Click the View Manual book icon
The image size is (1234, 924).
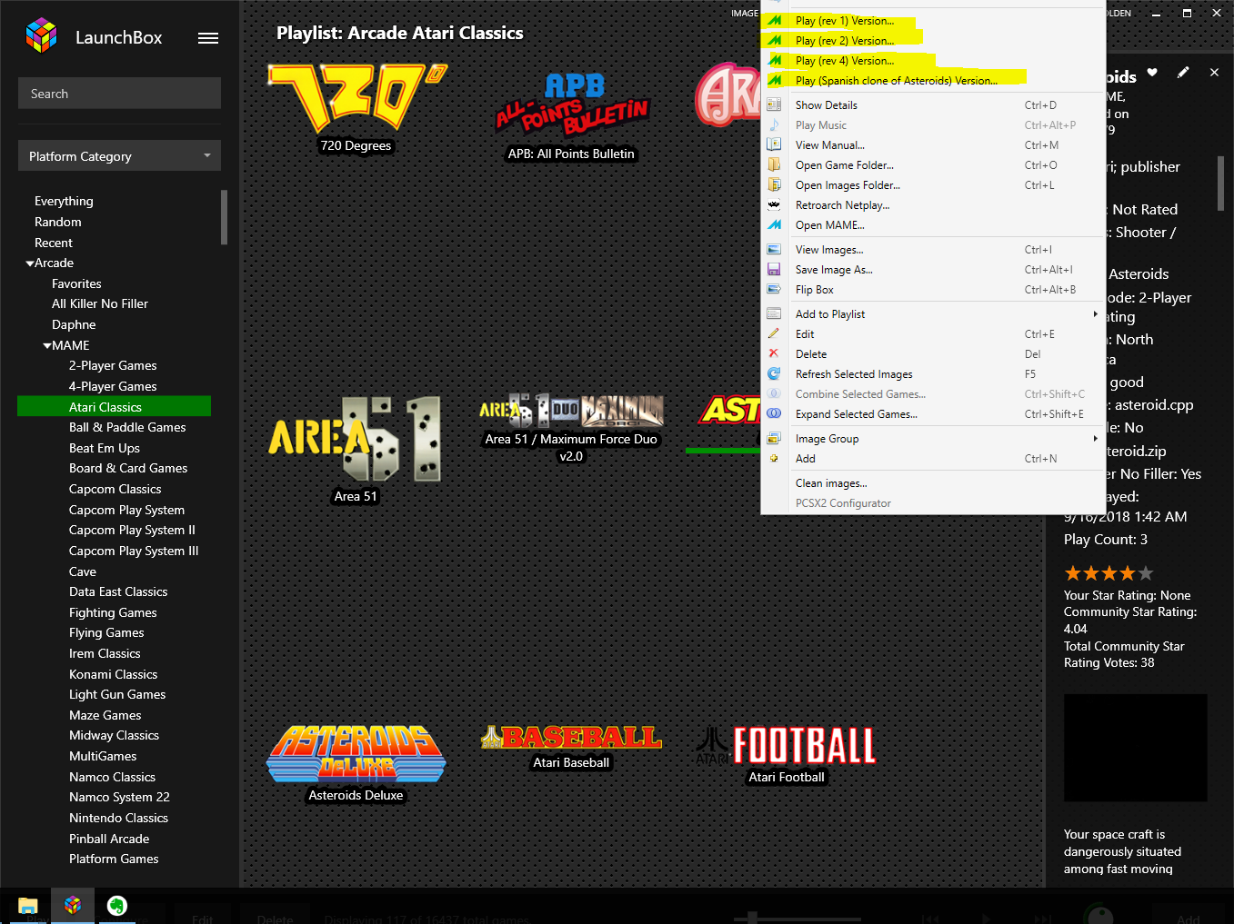coord(774,144)
